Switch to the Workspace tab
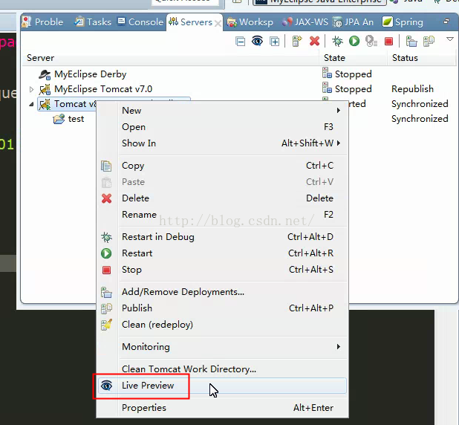The height and width of the screenshot is (425, 459). pyautogui.click(x=250, y=22)
